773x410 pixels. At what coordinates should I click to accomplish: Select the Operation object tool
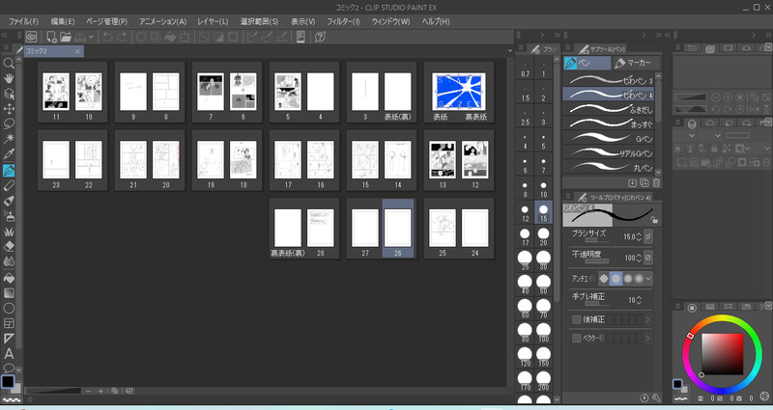(x=9, y=94)
